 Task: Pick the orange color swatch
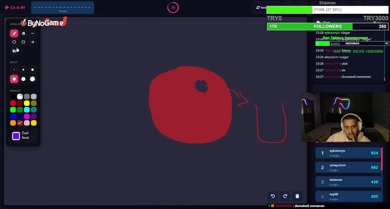click(x=13, y=123)
